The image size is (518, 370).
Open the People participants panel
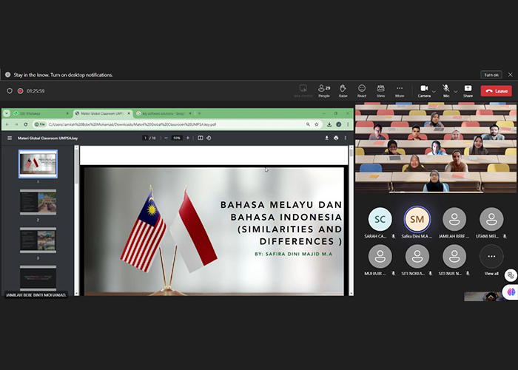324,91
